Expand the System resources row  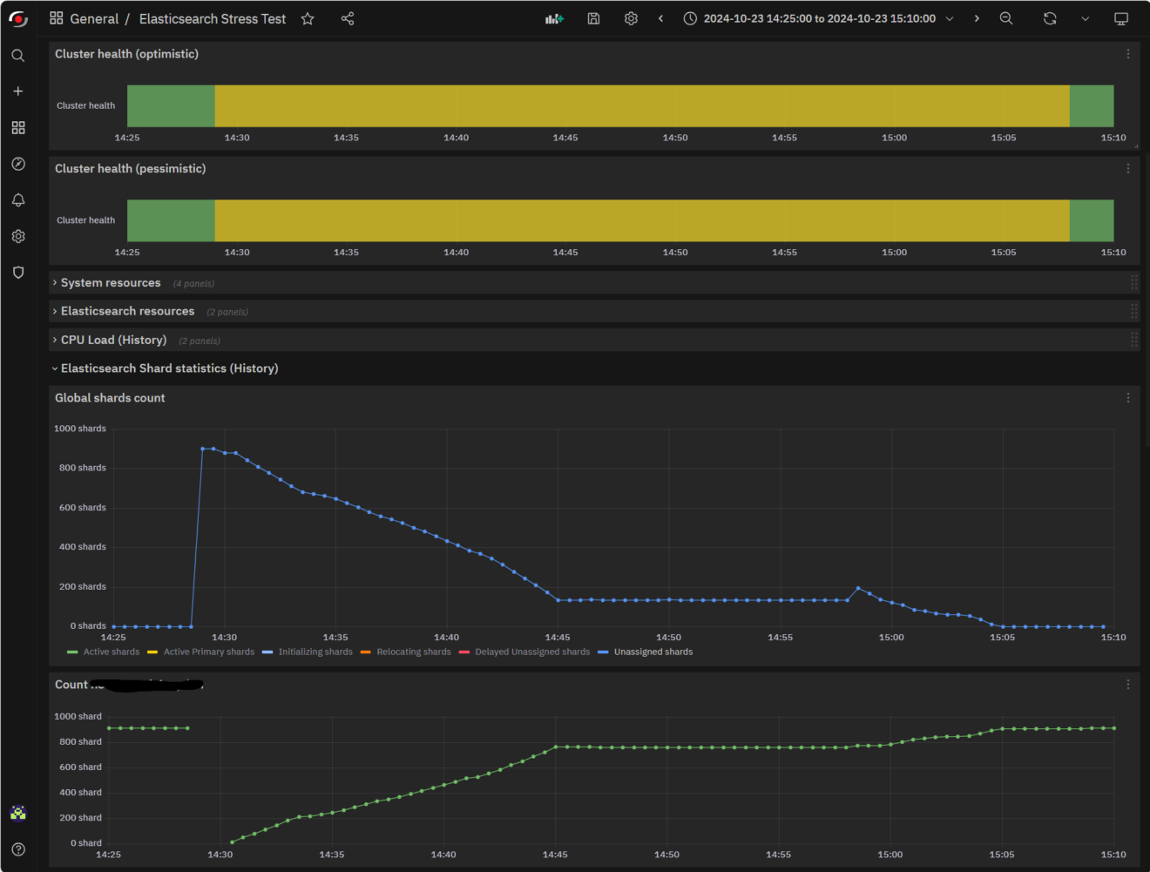(x=110, y=282)
